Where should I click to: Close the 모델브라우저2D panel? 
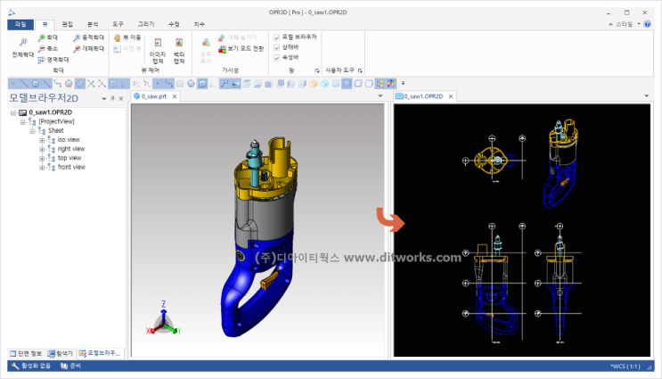tap(121, 98)
